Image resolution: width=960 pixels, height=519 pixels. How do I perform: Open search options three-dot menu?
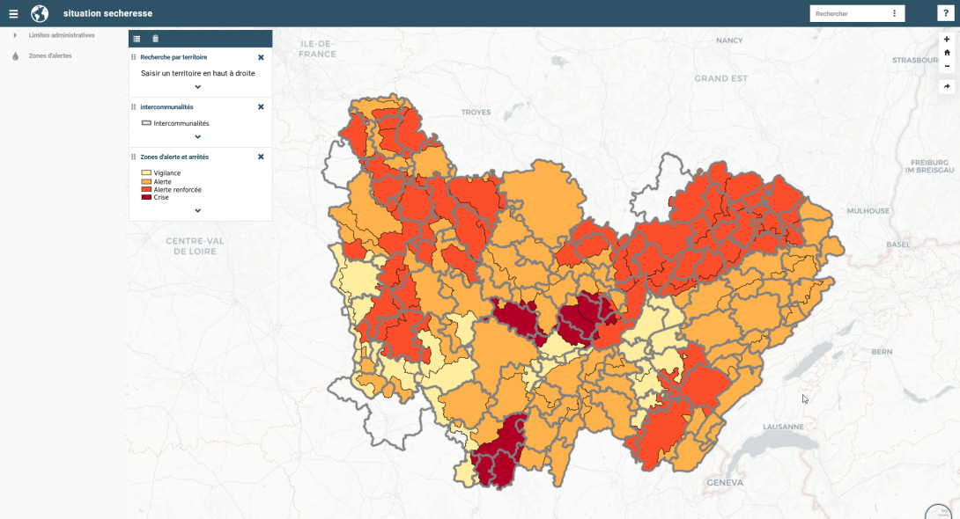pyautogui.click(x=894, y=13)
